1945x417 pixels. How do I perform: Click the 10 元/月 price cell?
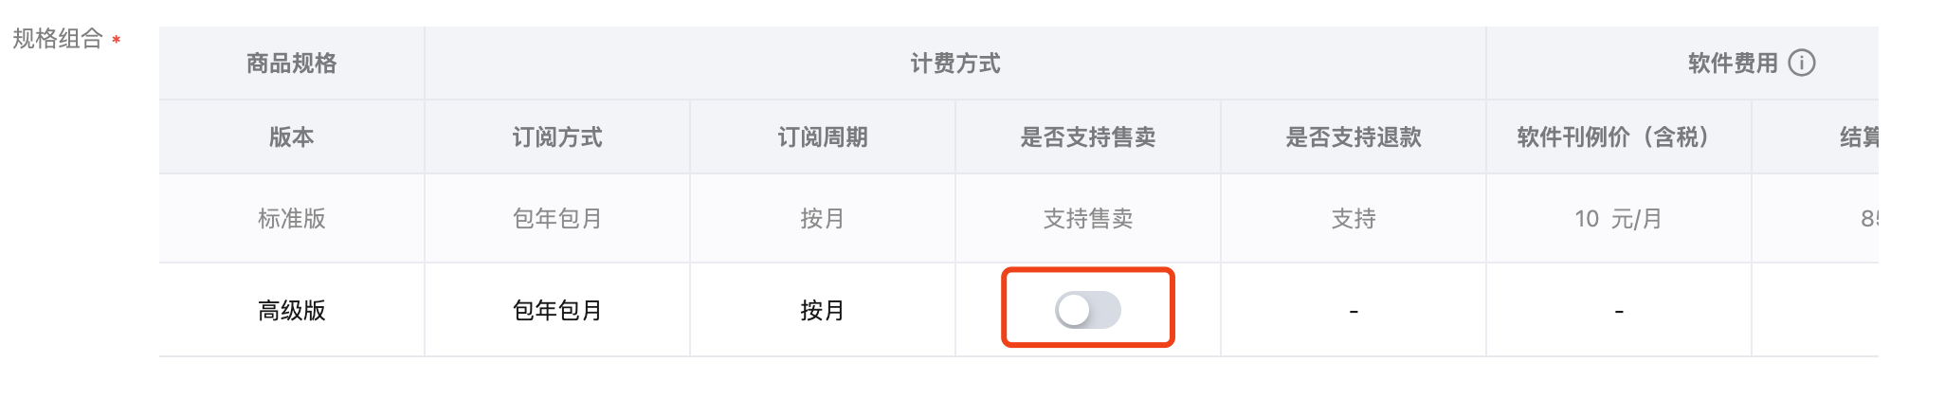tap(1618, 219)
